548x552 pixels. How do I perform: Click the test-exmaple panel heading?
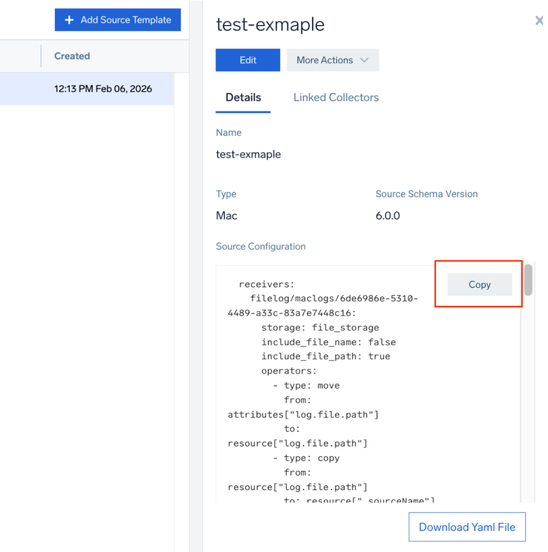click(270, 25)
